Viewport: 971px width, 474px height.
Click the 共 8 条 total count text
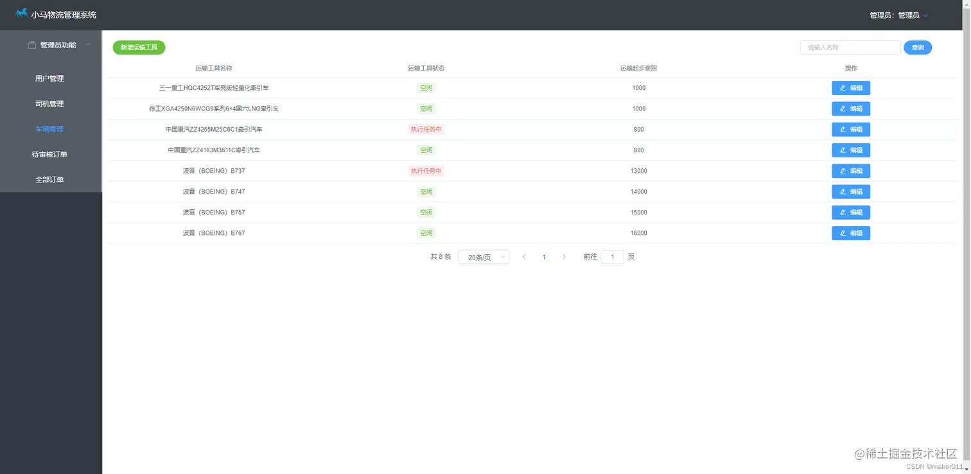click(x=441, y=257)
